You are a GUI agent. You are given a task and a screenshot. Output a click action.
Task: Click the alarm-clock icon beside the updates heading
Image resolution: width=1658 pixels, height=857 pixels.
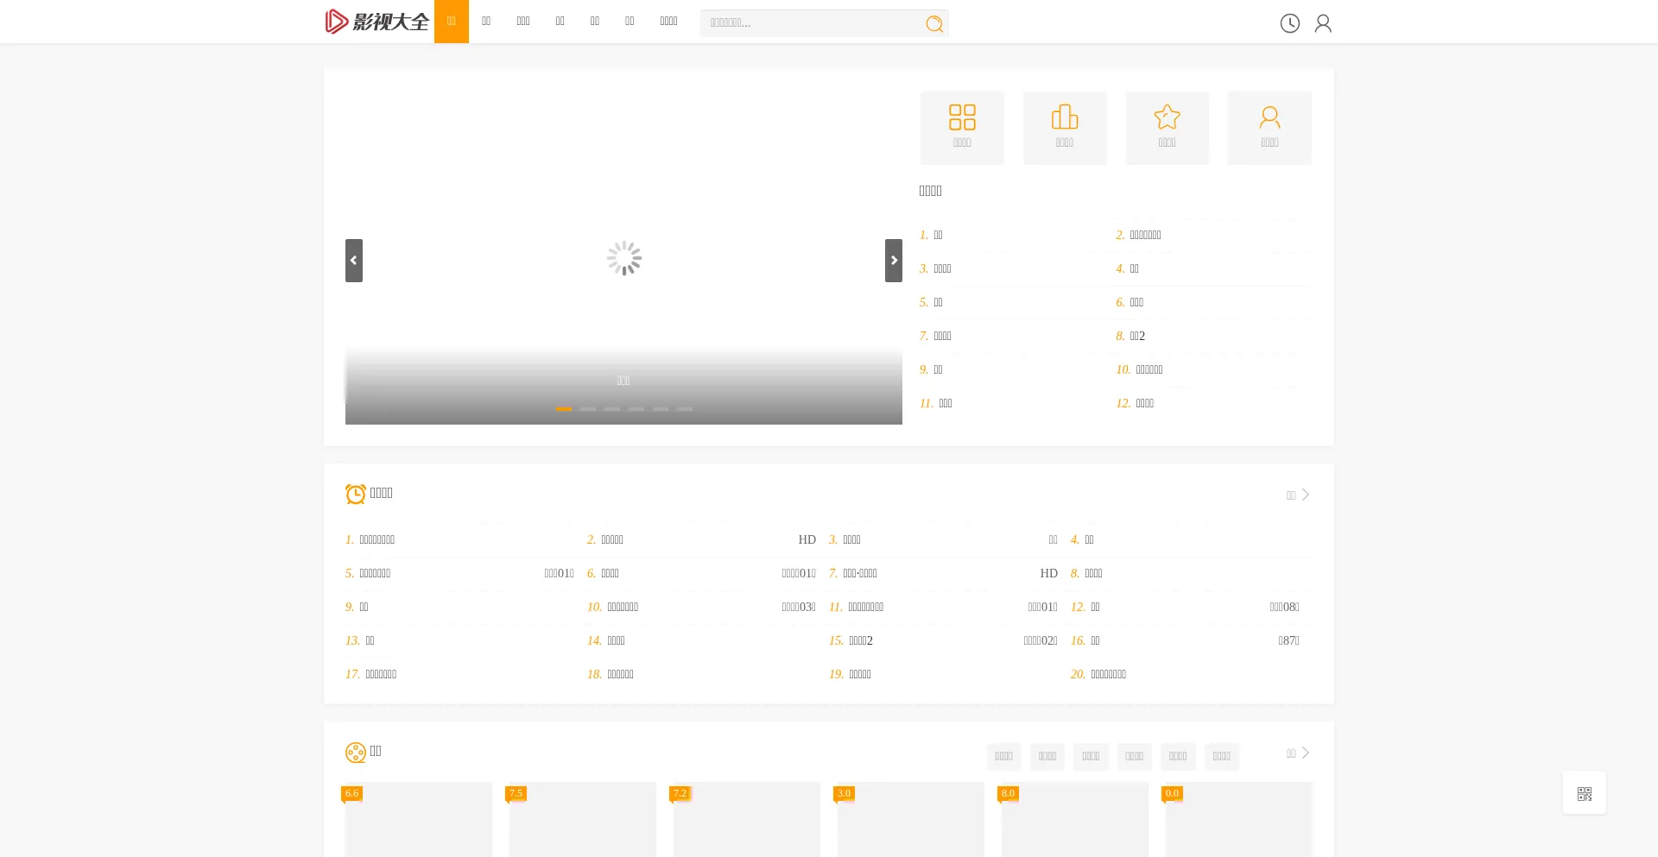pyautogui.click(x=355, y=494)
